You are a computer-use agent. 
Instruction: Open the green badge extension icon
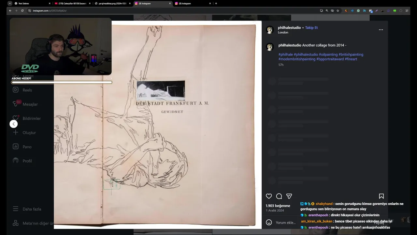pyautogui.click(x=395, y=10)
